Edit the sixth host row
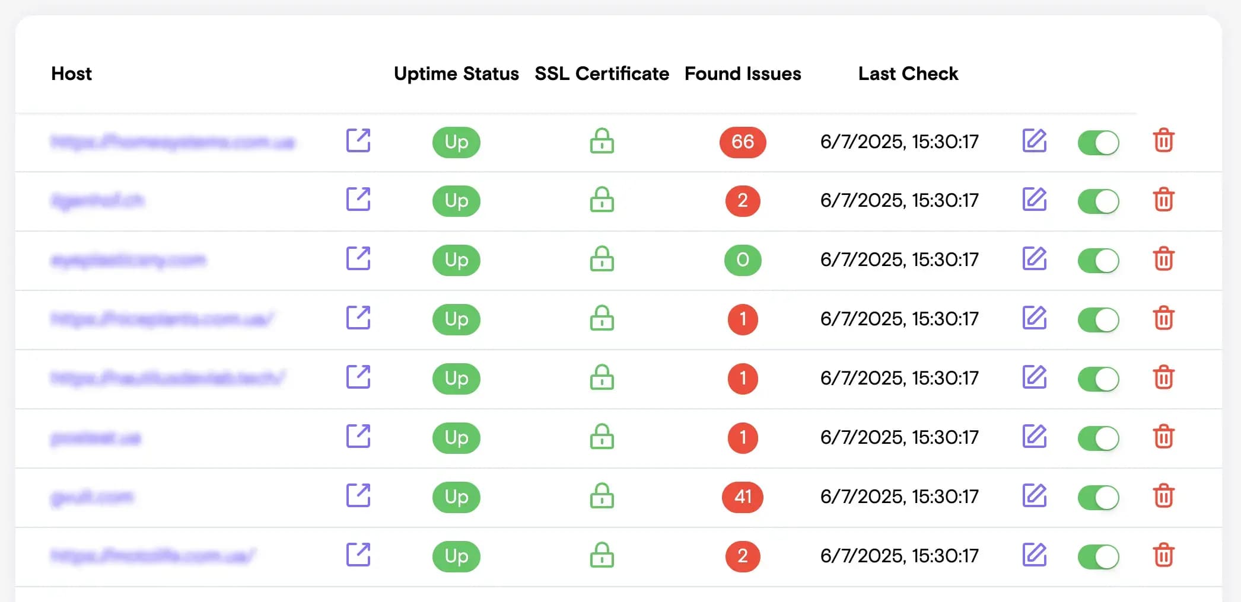This screenshot has width=1241, height=602. (1035, 437)
